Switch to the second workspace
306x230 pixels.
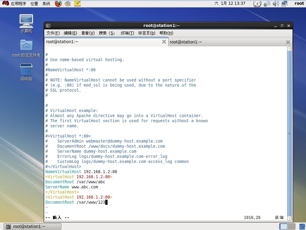point(291,226)
